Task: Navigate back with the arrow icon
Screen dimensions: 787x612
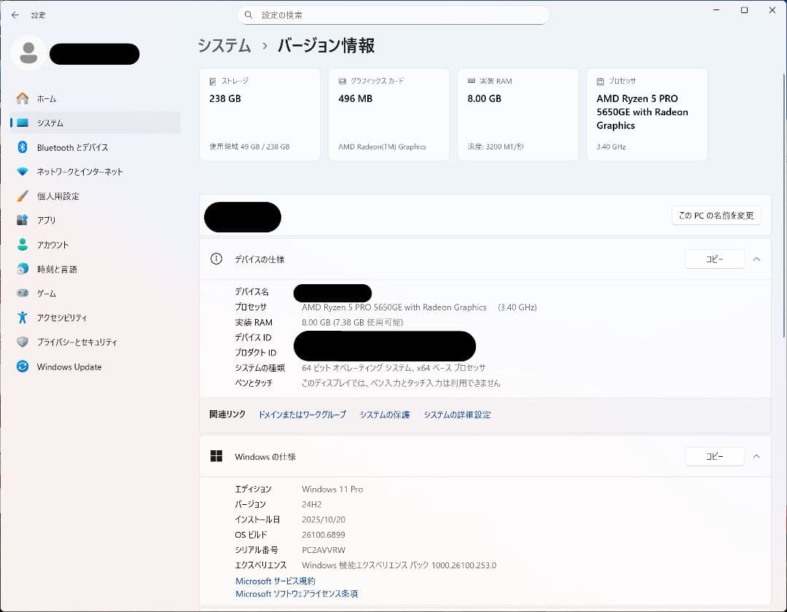Action: point(15,15)
